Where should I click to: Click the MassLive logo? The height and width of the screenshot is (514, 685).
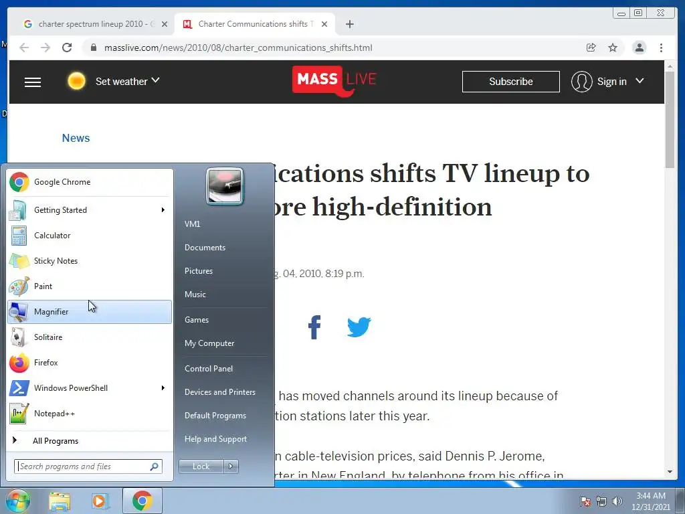tap(335, 80)
